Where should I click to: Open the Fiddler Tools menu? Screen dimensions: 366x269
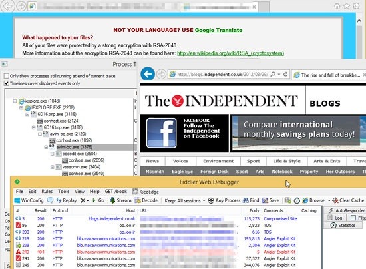click(63, 192)
